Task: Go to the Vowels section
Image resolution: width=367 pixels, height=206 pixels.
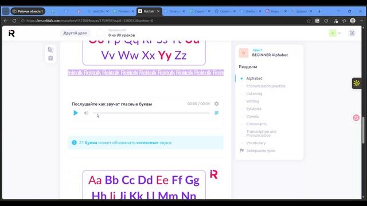Action: pos(252,116)
